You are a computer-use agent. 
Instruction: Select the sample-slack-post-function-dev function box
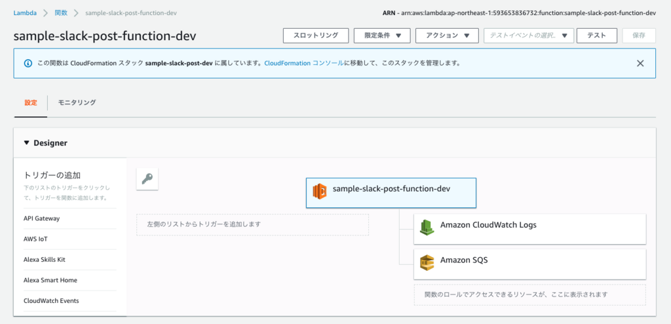pos(391,193)
